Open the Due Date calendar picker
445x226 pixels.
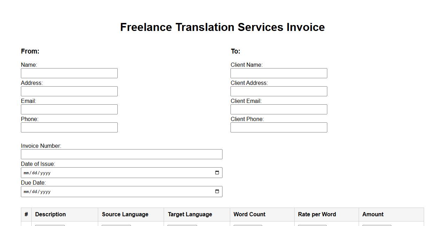tap(217, 192)
